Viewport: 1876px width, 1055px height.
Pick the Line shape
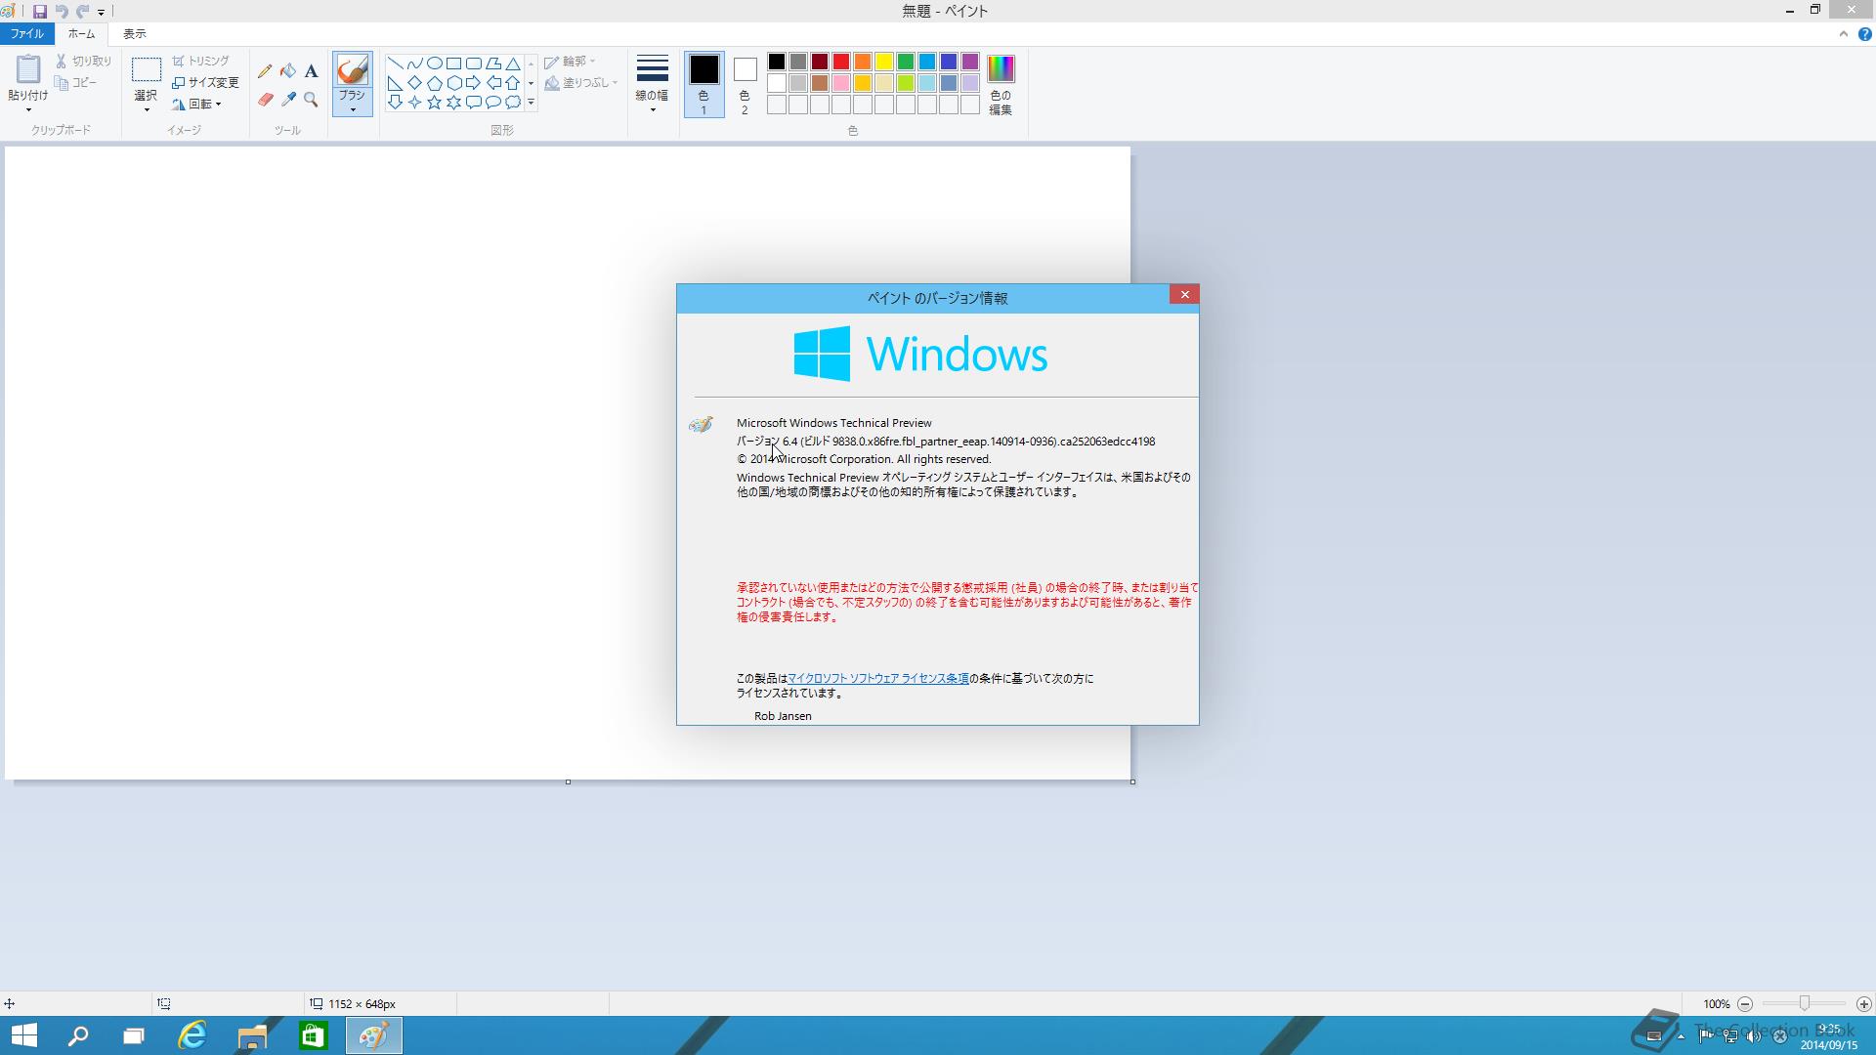[x=395, y=63]
